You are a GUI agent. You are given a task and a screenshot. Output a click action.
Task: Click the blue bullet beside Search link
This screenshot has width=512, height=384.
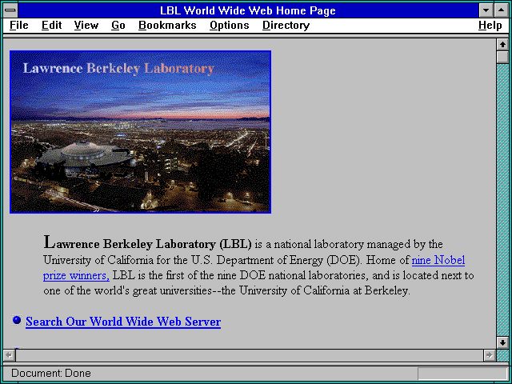click(x=17, y=320)
